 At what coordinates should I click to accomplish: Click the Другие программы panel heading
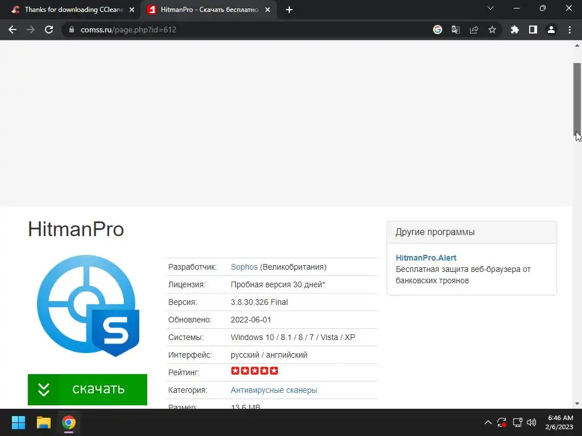(x=435, y=232)
